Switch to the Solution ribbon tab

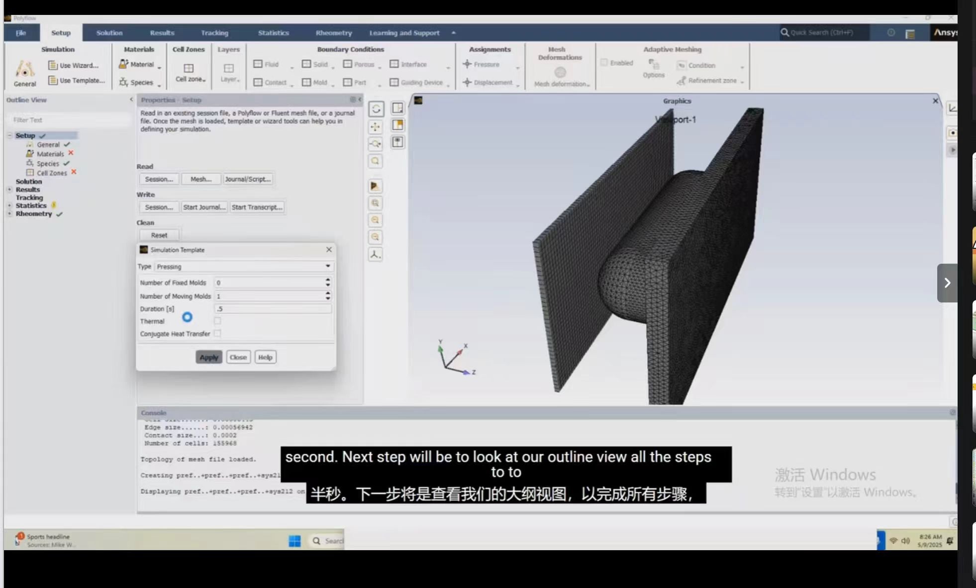pyautogui.click(x=109, y=33)
